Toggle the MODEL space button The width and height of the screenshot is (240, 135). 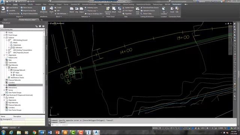click(x=155, y=128)
